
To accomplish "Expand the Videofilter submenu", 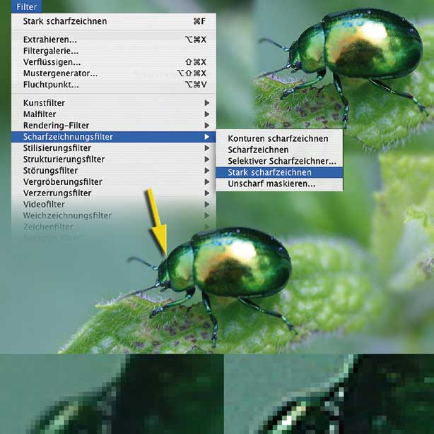I will coord(113,204).
